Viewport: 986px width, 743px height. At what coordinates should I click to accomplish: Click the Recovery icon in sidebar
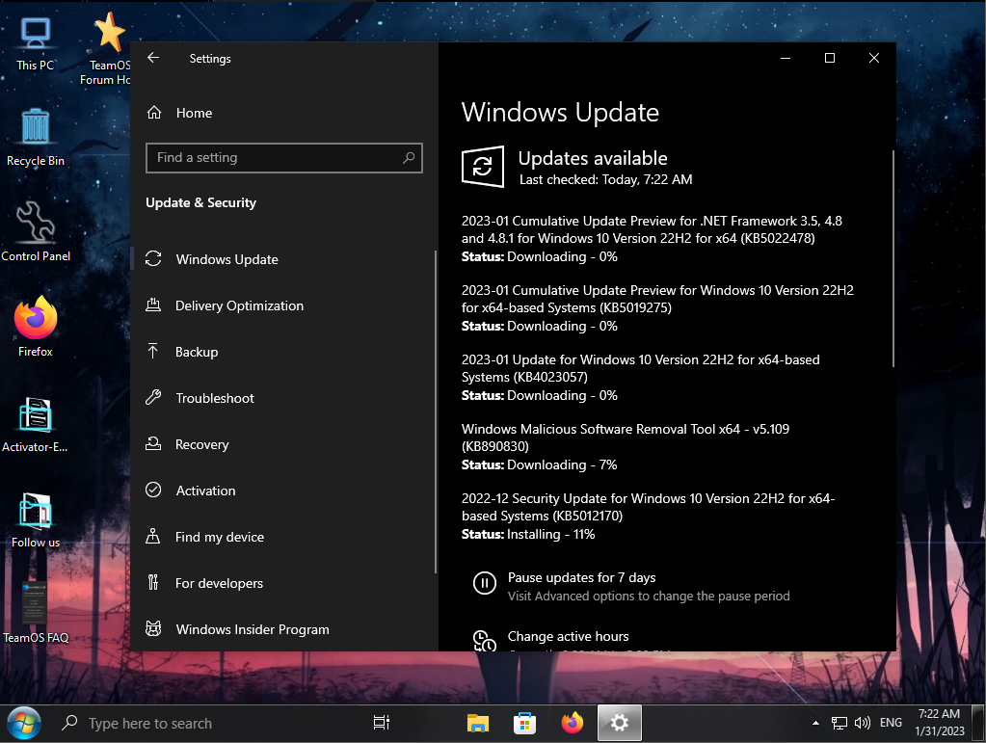(x=153, y=444)
